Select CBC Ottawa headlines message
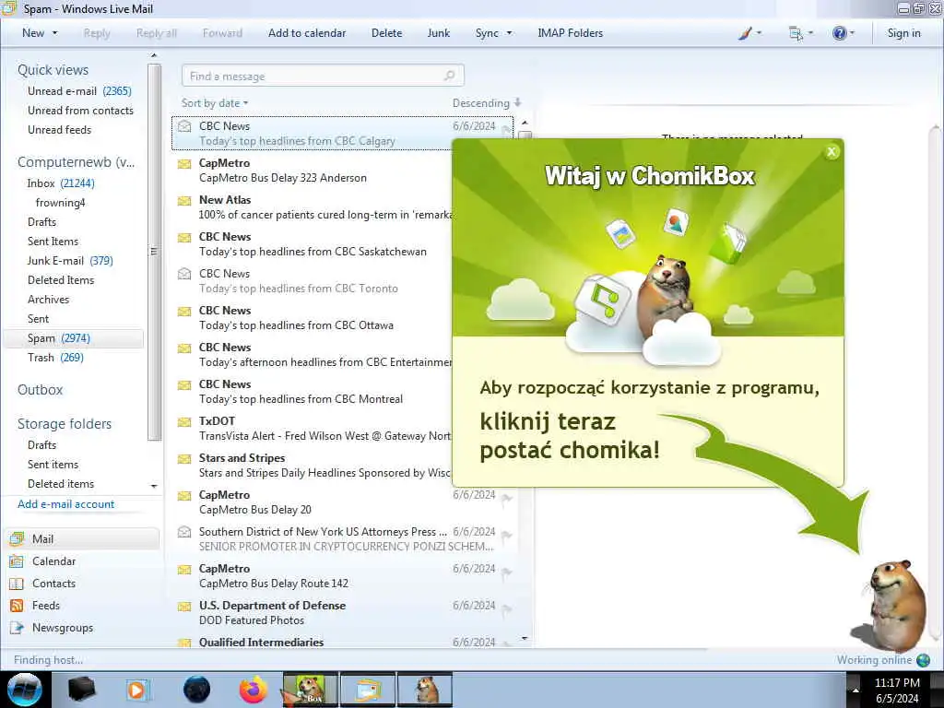This screenshot has height=708, width=944. point(313,318)
